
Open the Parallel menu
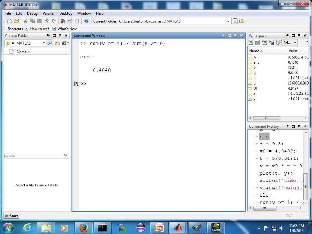pyautogui.click(x=49, y=13)
